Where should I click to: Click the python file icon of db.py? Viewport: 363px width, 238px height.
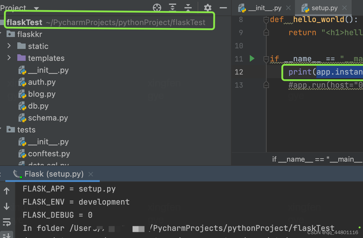point(22,106)
